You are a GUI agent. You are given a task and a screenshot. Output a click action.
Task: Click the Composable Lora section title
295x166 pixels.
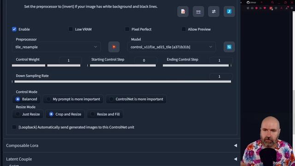point(22,146)
